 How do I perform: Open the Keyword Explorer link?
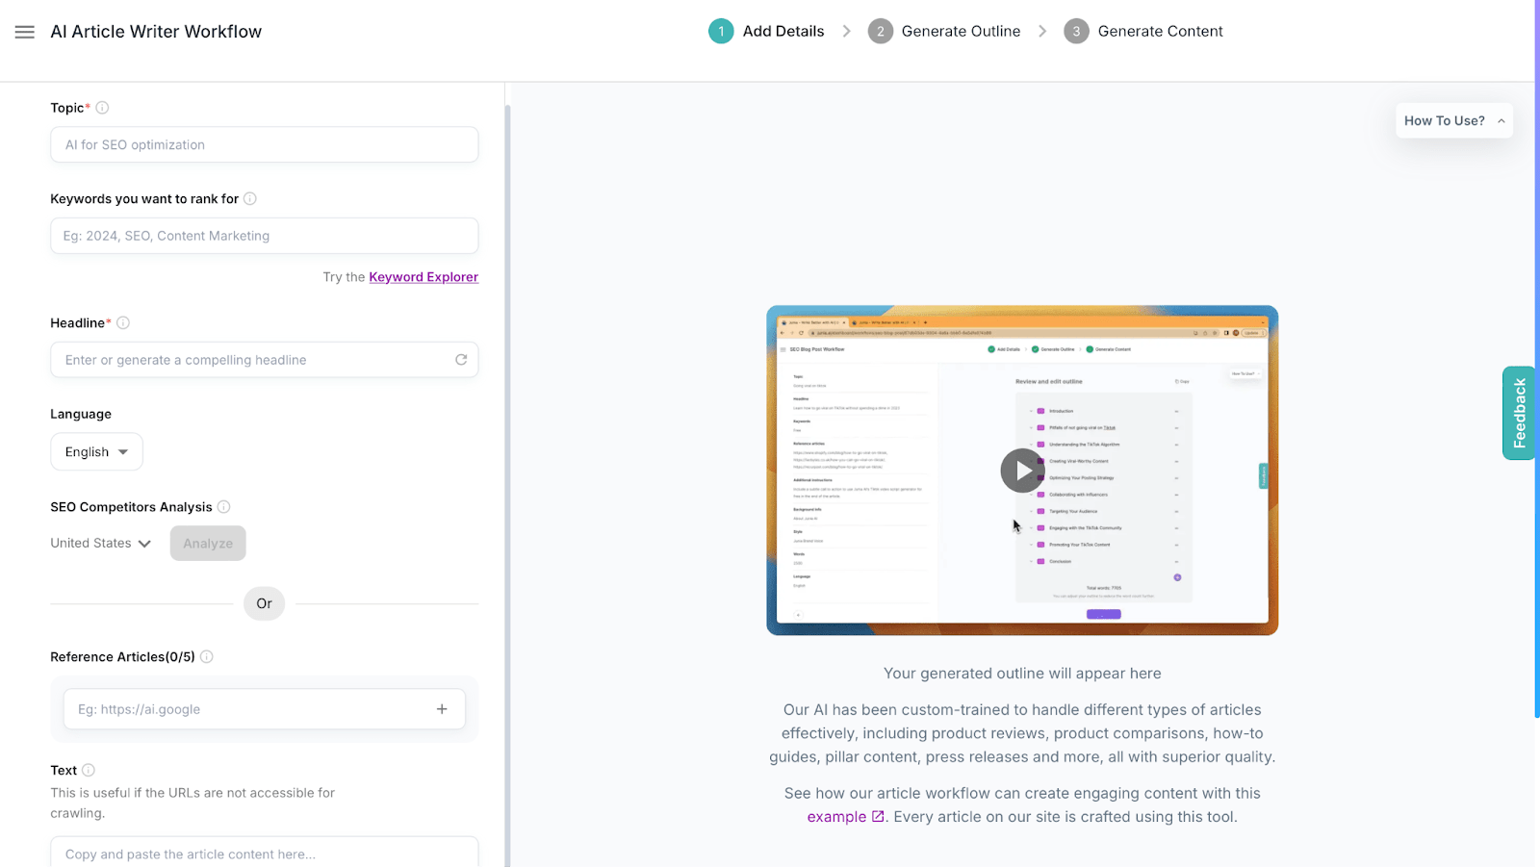423,276
